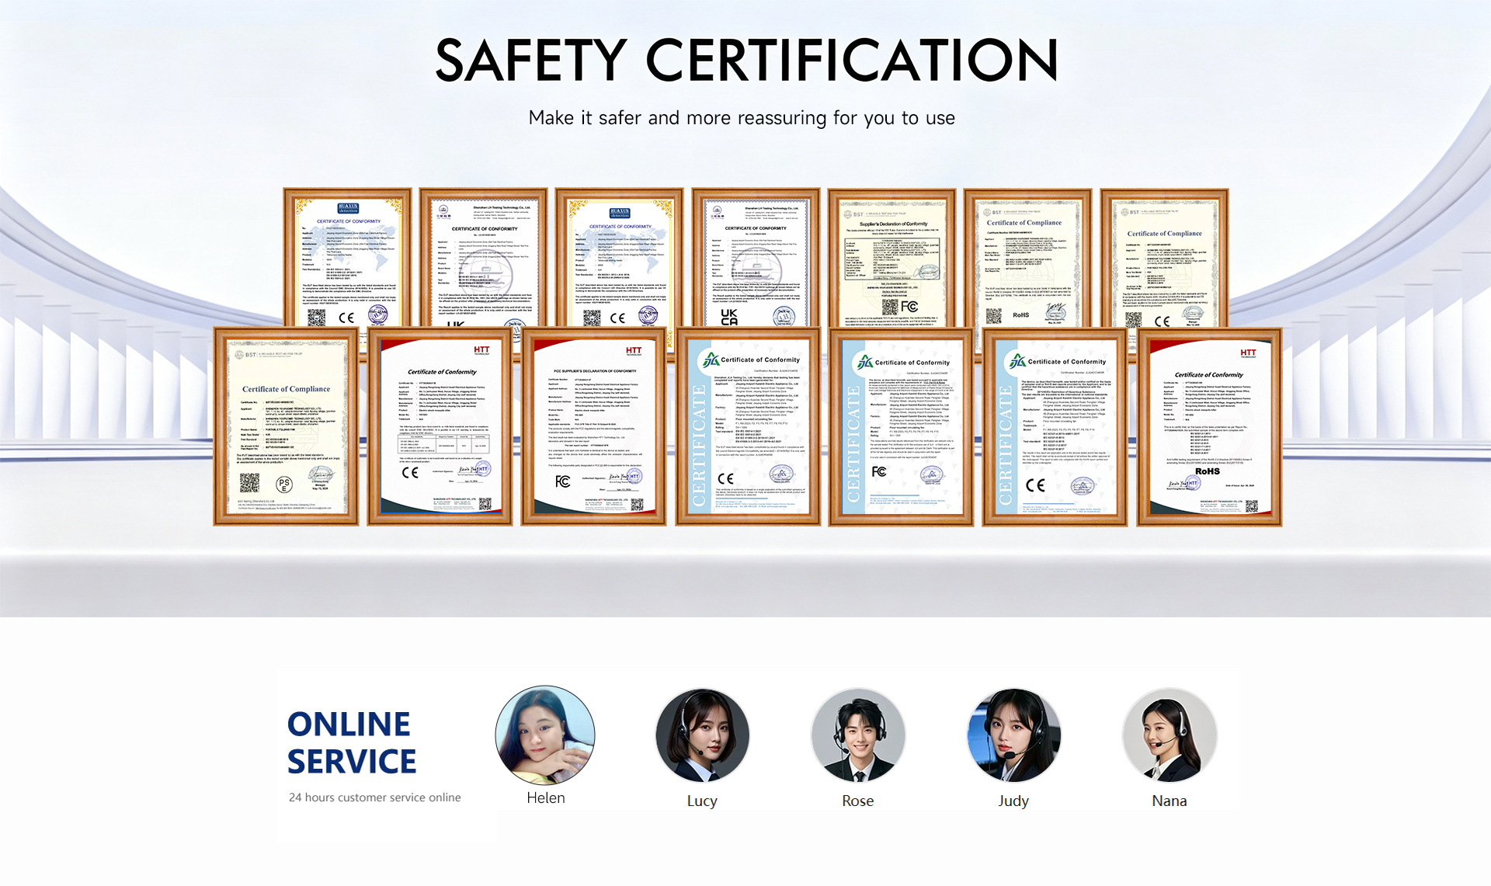Open chat with Lucy via her avatar
Image resolution: width=1491 pixels, height=886 pixels.
[702, 735]
